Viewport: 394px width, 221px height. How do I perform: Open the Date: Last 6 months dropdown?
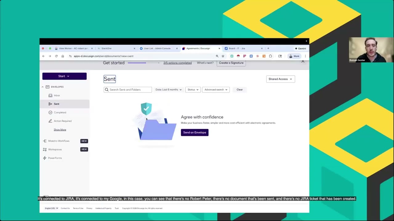tap(168, 90)
